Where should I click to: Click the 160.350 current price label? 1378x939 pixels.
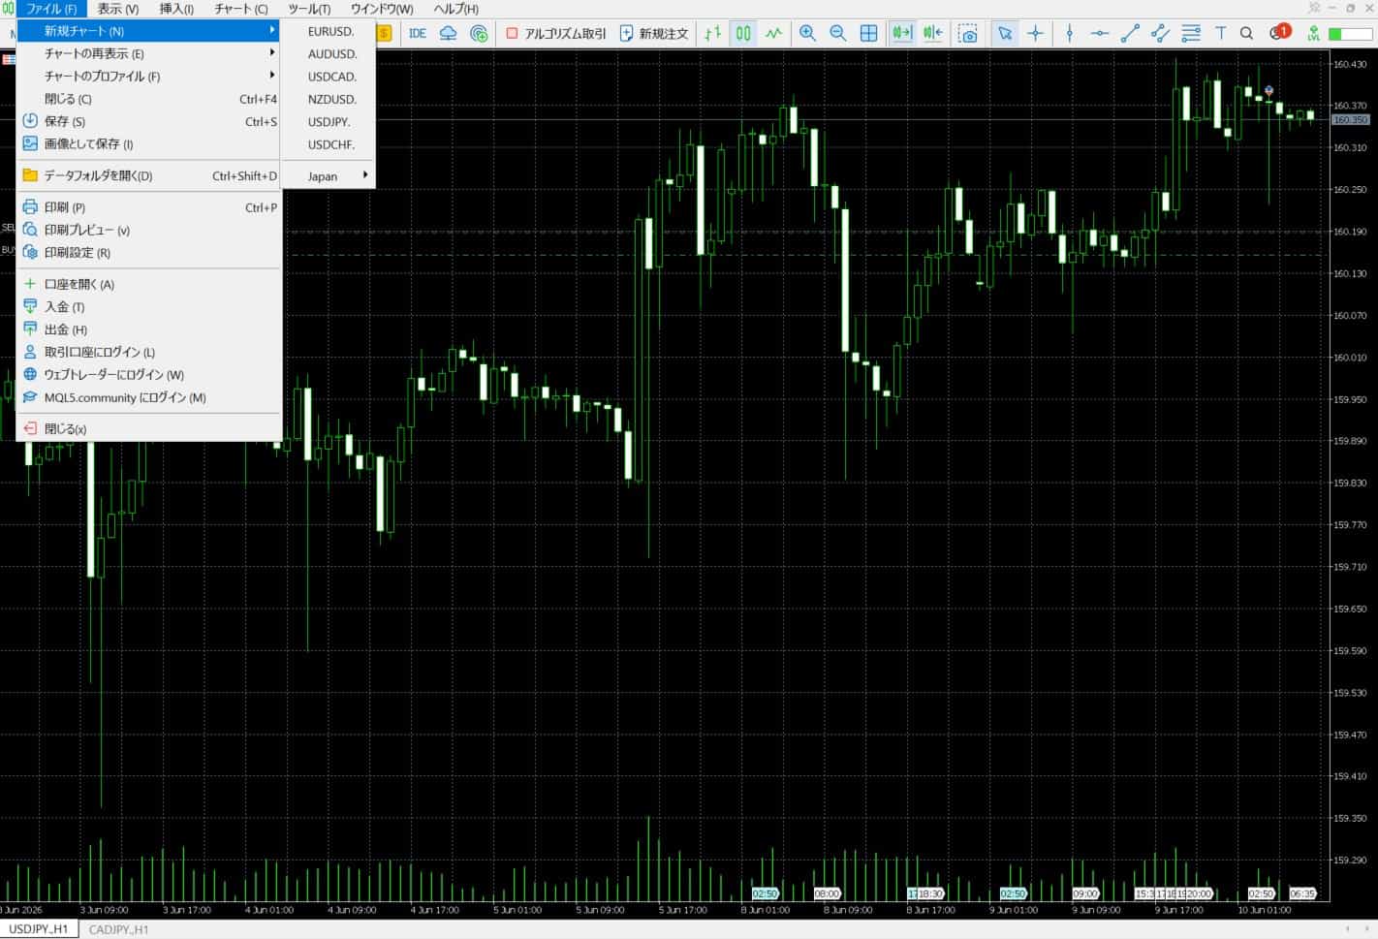point(1350,120)
